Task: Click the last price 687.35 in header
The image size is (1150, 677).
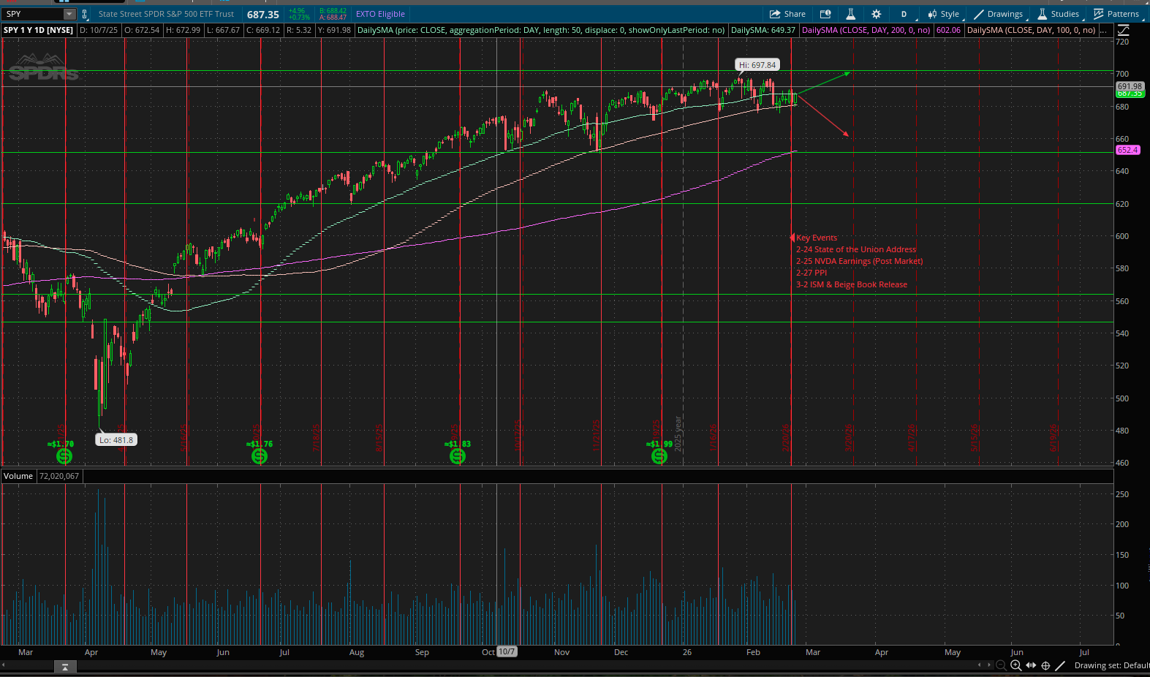Action: 263,15
